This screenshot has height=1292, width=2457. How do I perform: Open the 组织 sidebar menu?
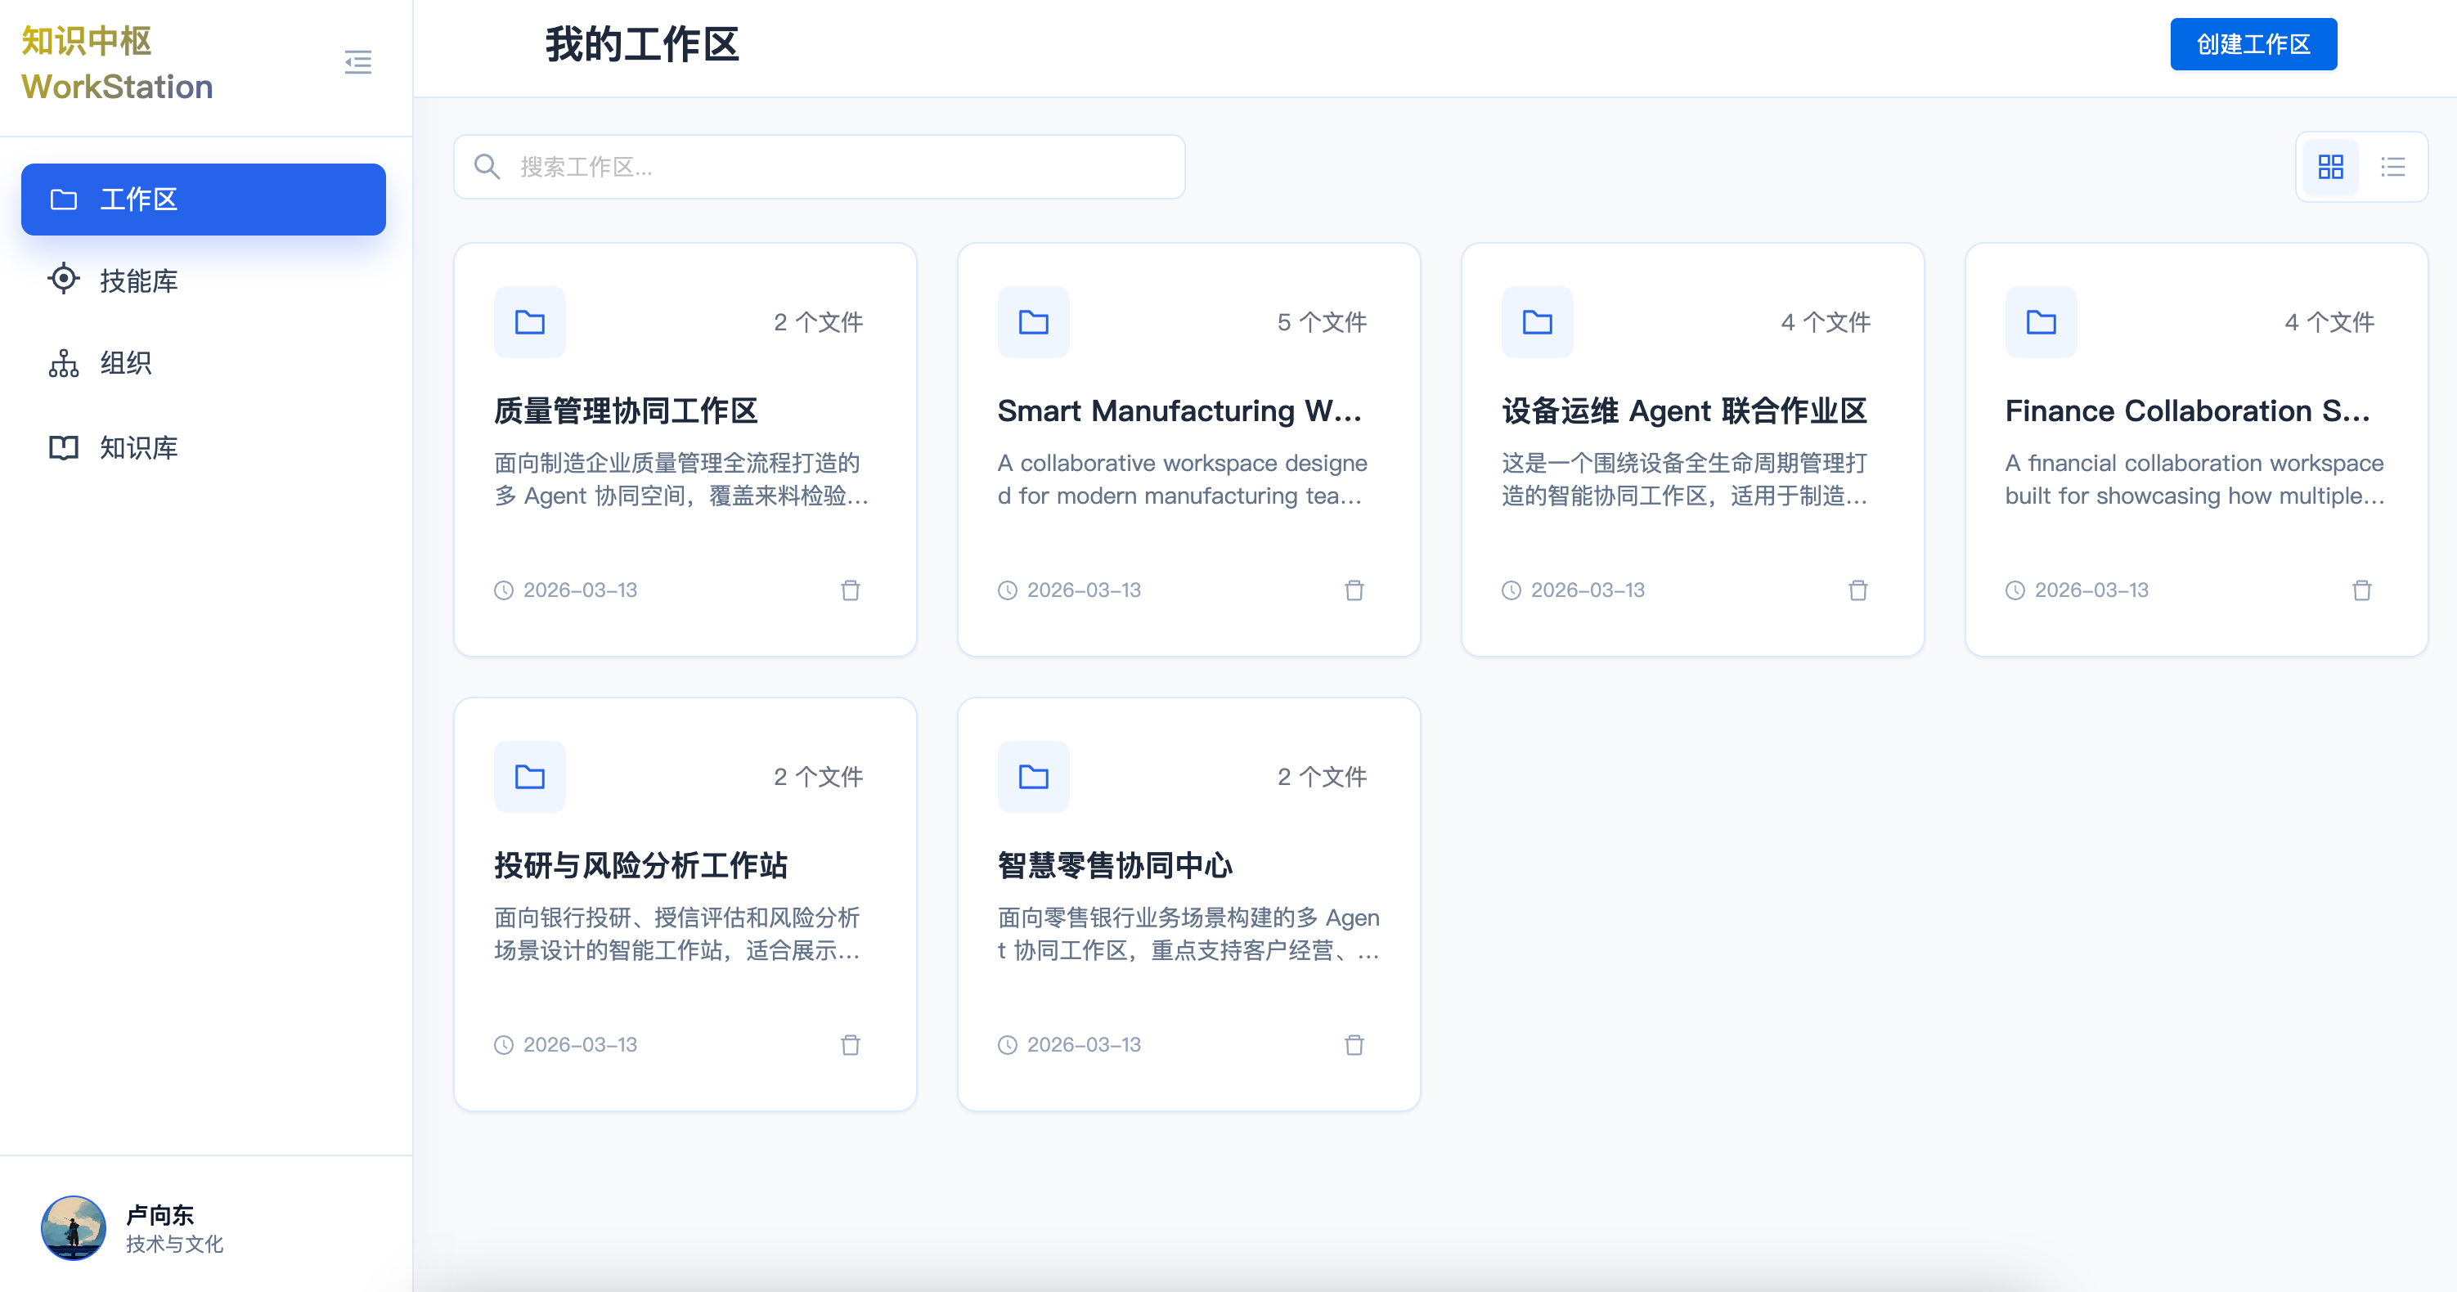(x=125, y=363)
